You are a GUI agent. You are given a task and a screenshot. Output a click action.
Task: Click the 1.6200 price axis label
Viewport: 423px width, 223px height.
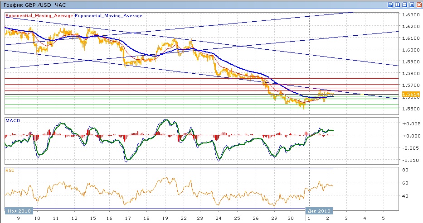coord(411,26)
